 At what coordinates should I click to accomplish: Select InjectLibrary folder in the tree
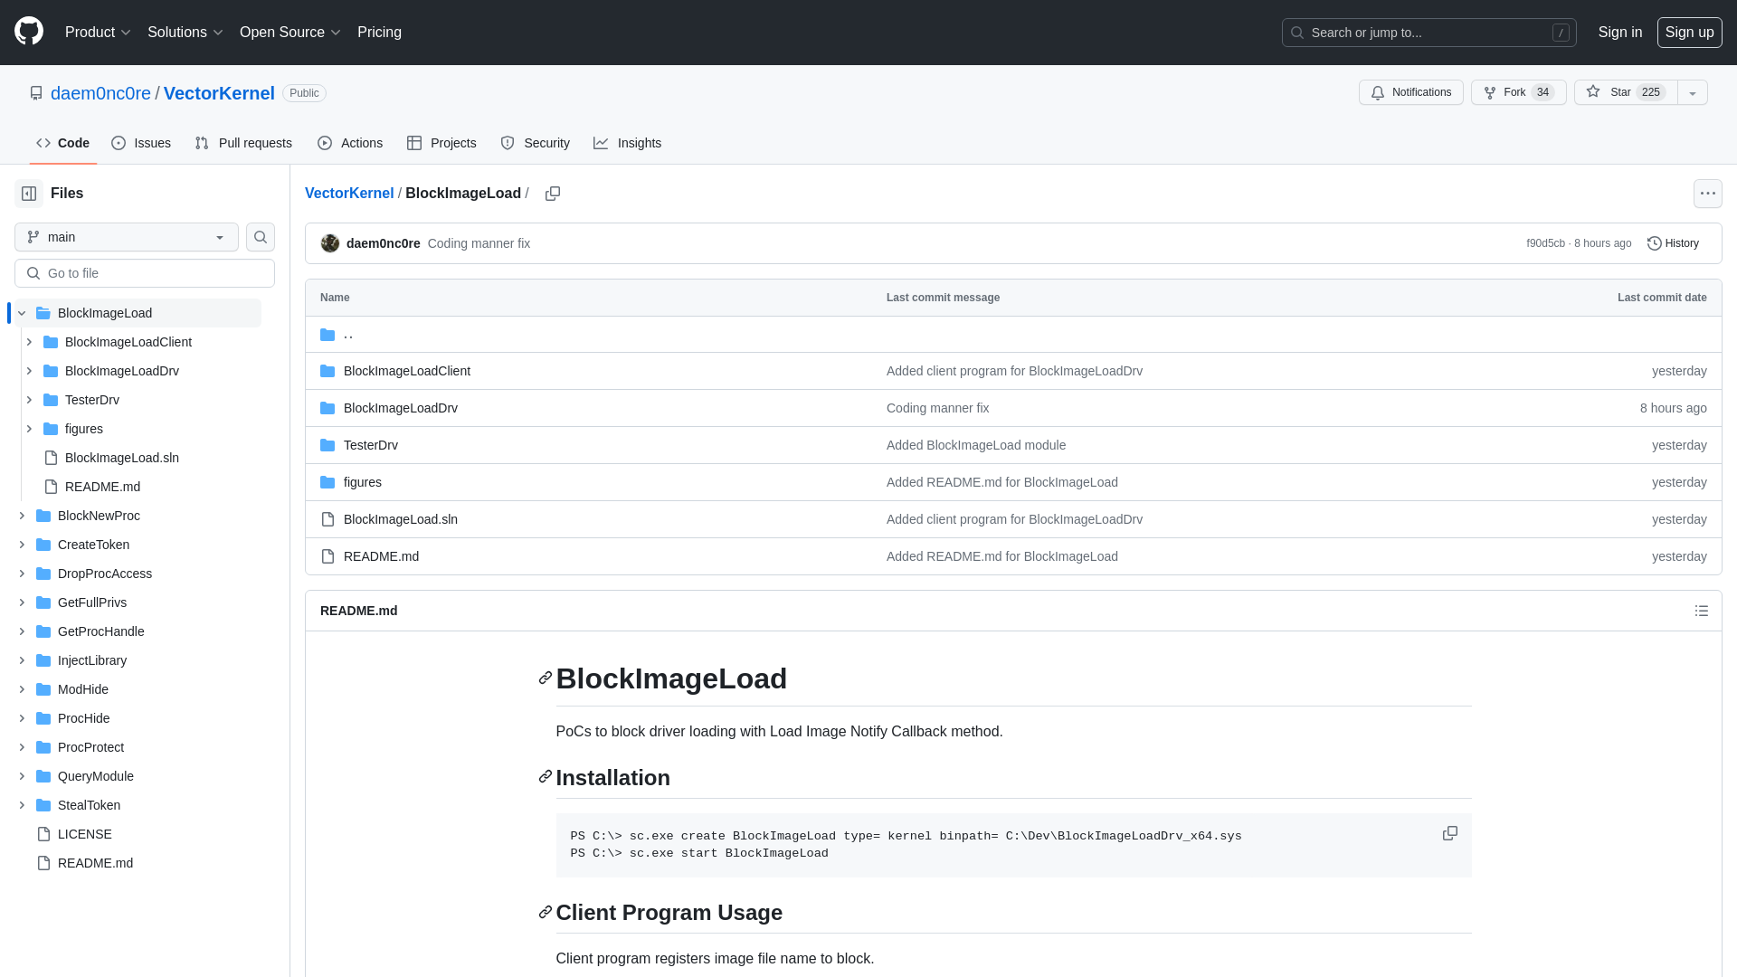coord(92,660)
